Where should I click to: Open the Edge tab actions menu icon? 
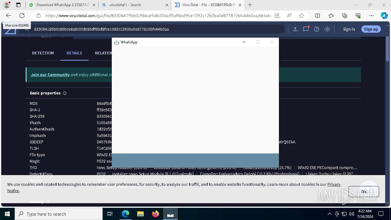pos(18,5)
